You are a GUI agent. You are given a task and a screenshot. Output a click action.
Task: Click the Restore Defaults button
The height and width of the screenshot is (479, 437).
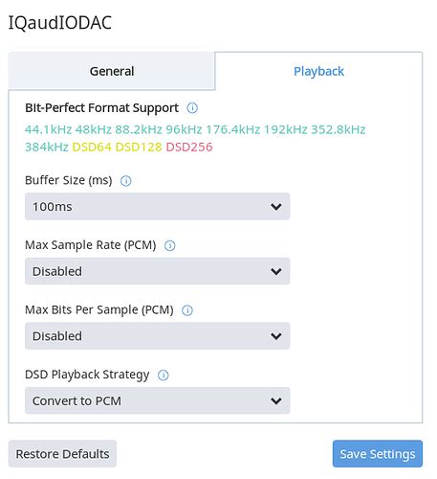click(x=62, y=454)
